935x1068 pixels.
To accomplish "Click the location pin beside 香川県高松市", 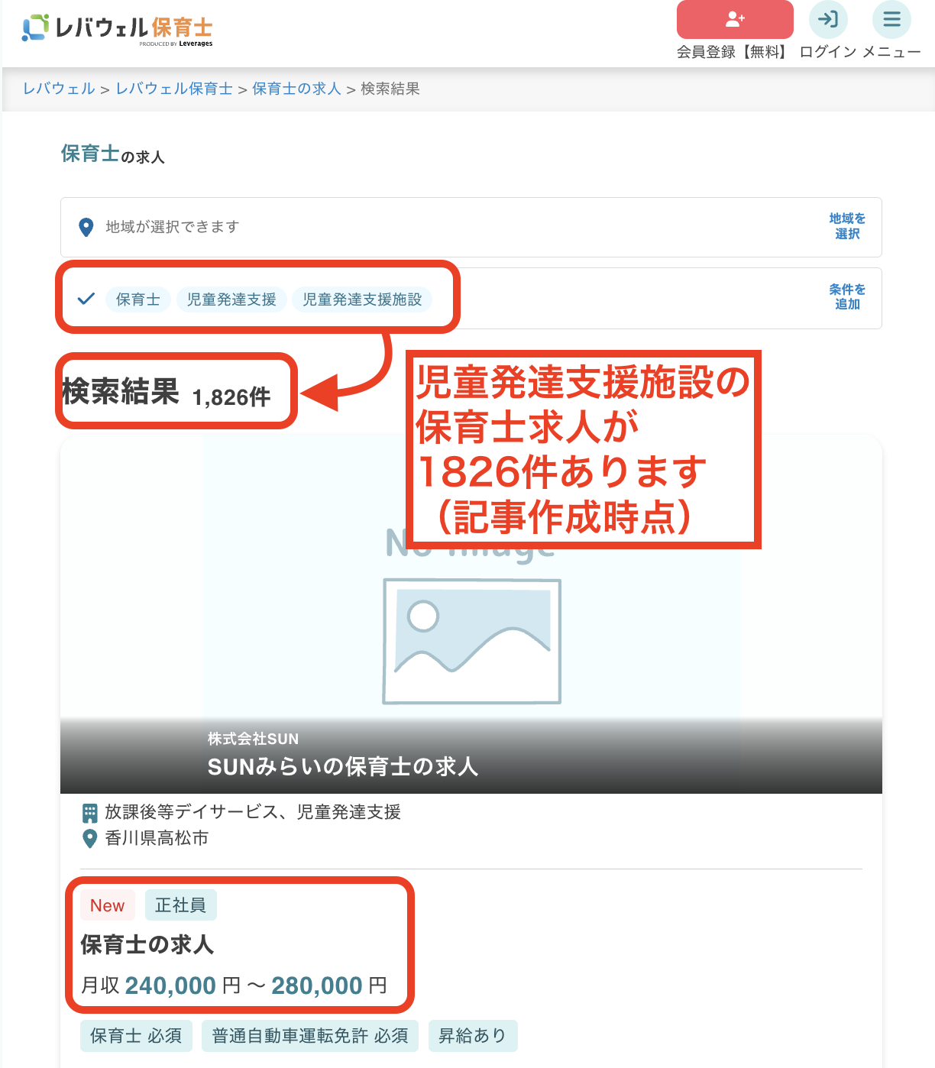I will [89, 839].
